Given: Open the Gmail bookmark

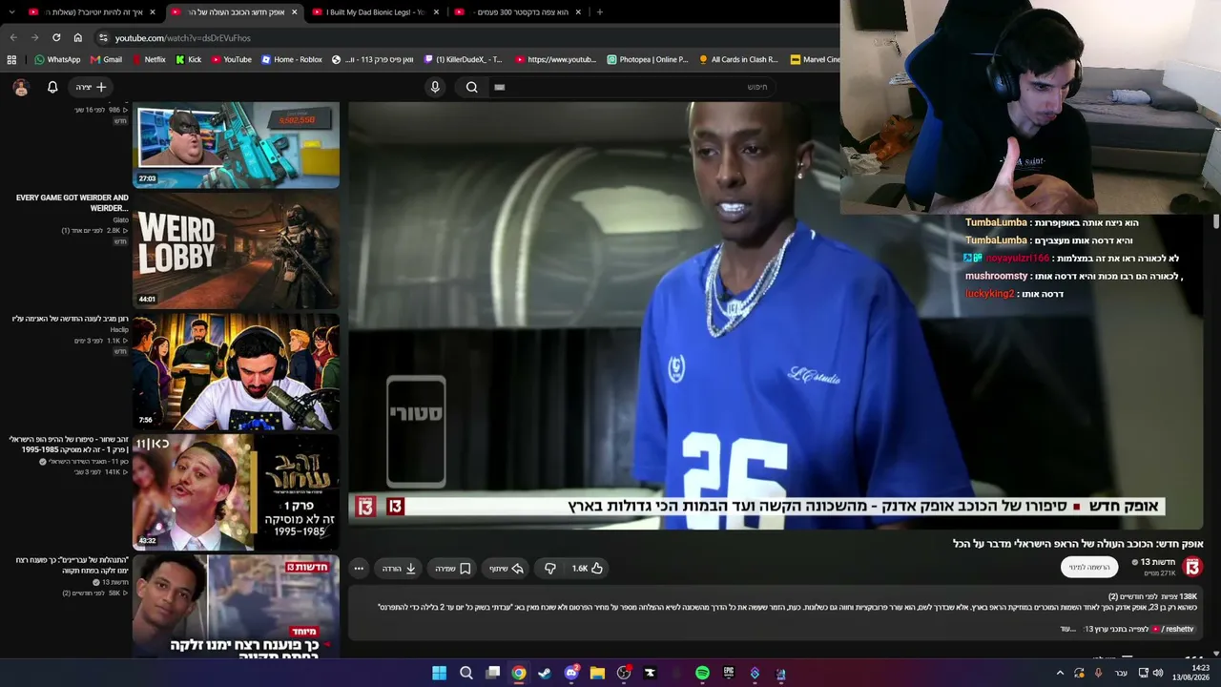Looking at the screenshot, I should (x=106, y=59).
